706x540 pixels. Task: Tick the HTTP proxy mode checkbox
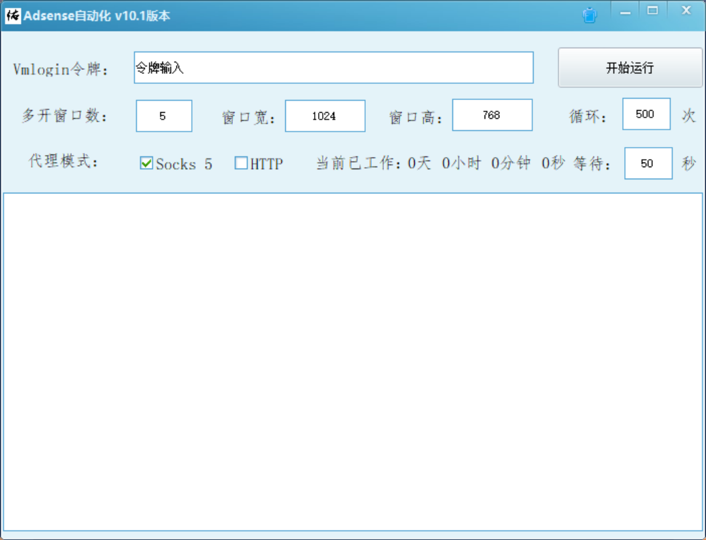tap(241, 163)
